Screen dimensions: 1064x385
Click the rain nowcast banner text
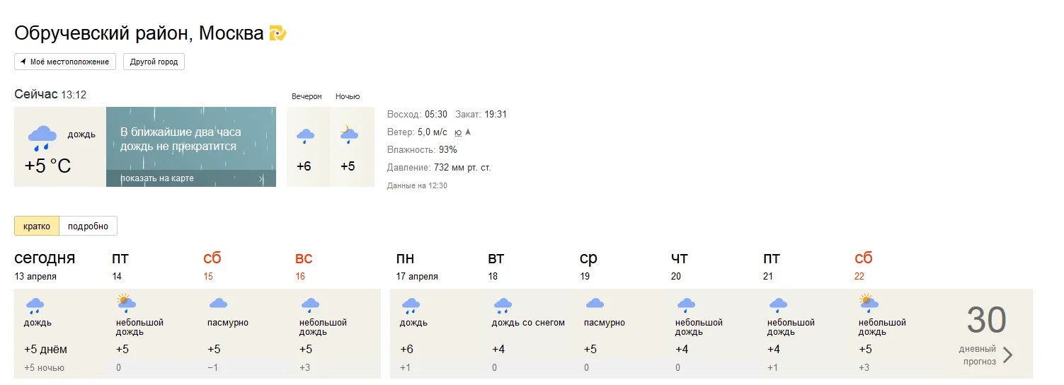coord(181,139)
